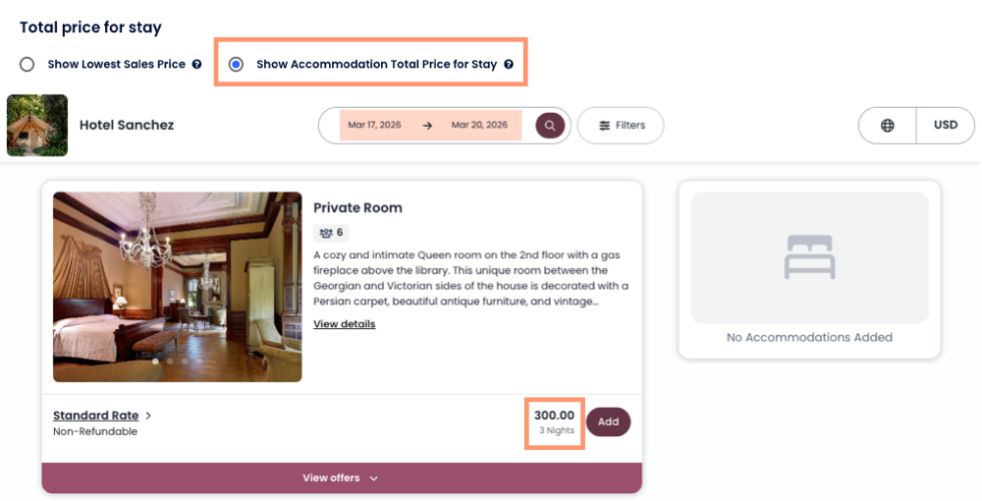Click the bed placeholder icon
The height and width of the screenshot is (501, 982).
coord(809,257)
